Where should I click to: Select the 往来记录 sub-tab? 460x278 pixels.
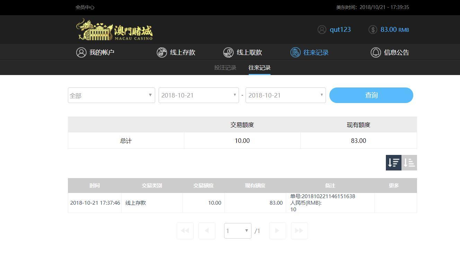[x=259, y=68]
